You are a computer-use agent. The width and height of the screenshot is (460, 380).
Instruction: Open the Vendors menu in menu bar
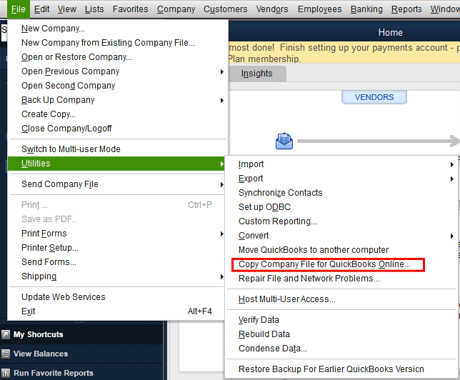(x=272, y=9)
